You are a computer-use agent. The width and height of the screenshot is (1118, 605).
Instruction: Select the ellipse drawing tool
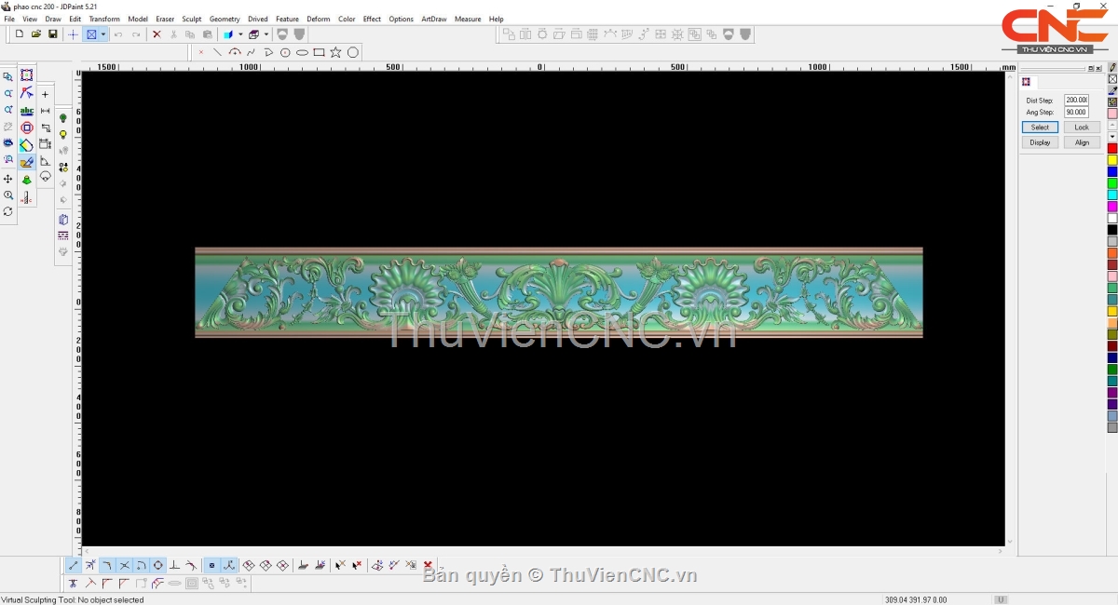[x=302, y=53]
